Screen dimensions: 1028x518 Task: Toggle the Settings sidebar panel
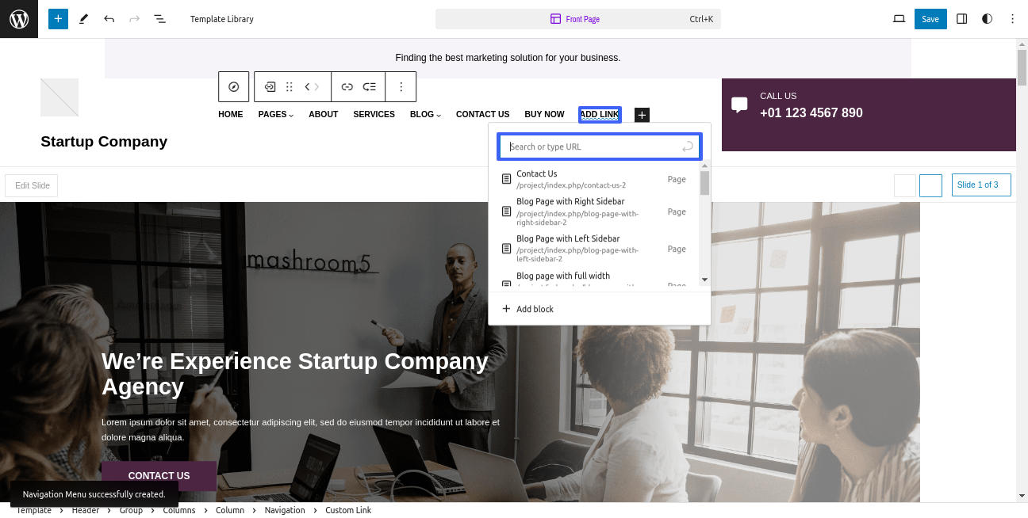(x=961, y=19)
